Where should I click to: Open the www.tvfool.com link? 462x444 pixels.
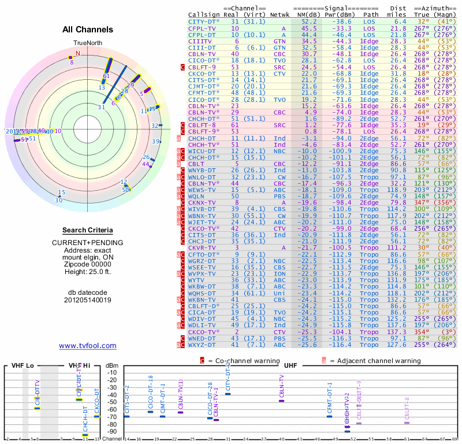(x=88, y=346)
